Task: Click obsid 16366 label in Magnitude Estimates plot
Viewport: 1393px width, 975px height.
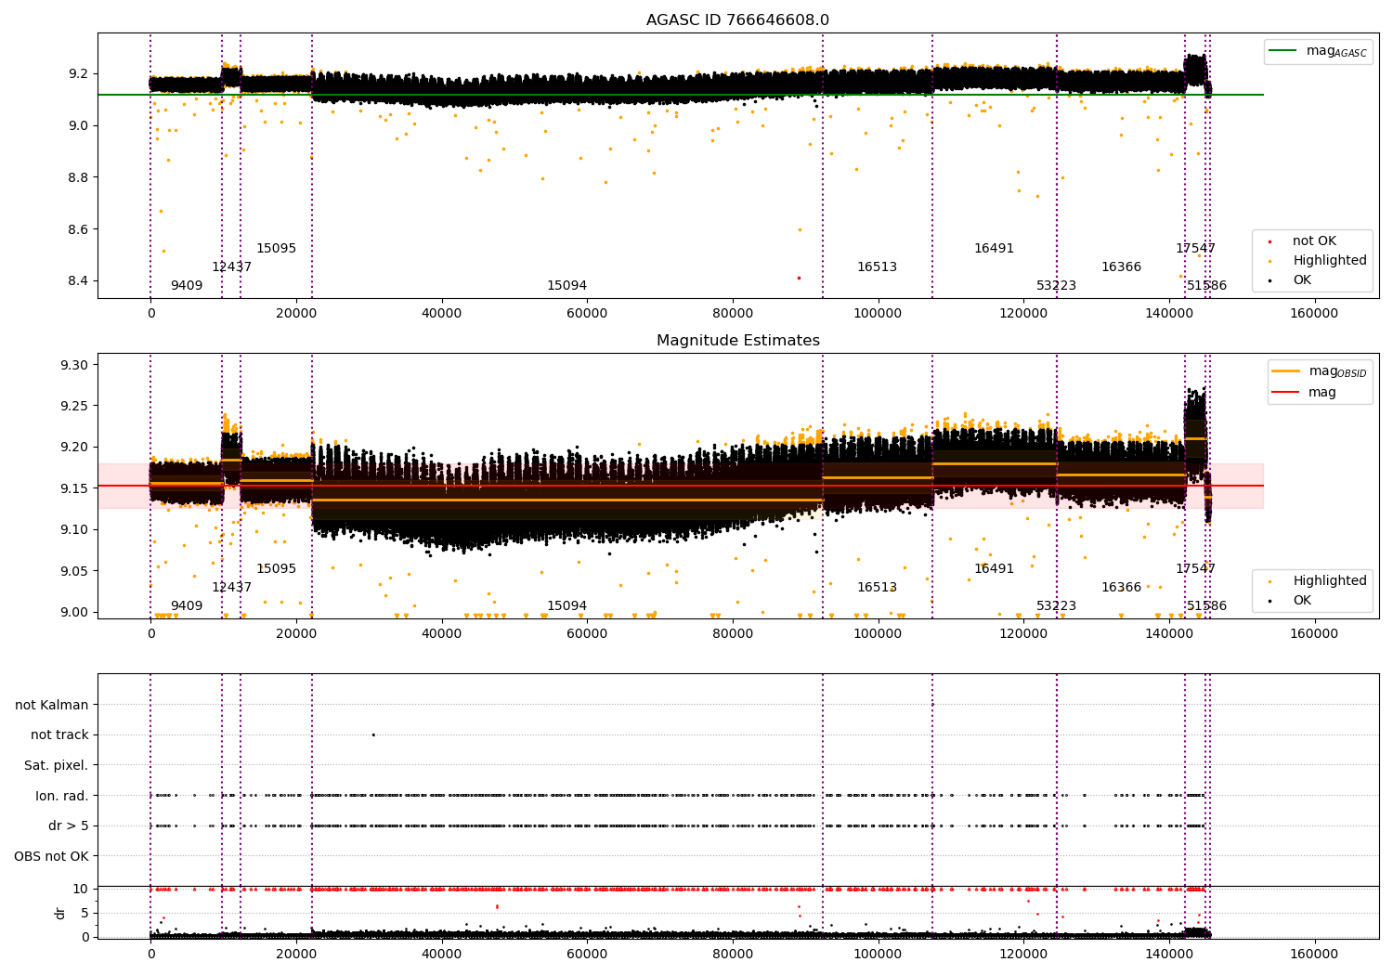Action: pos(1121,588)
